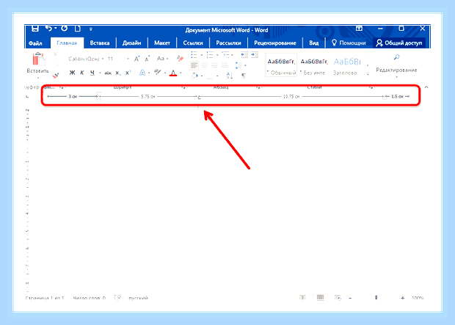
Task: Toggle underline Ч formatting
Action: click(92, 73)
